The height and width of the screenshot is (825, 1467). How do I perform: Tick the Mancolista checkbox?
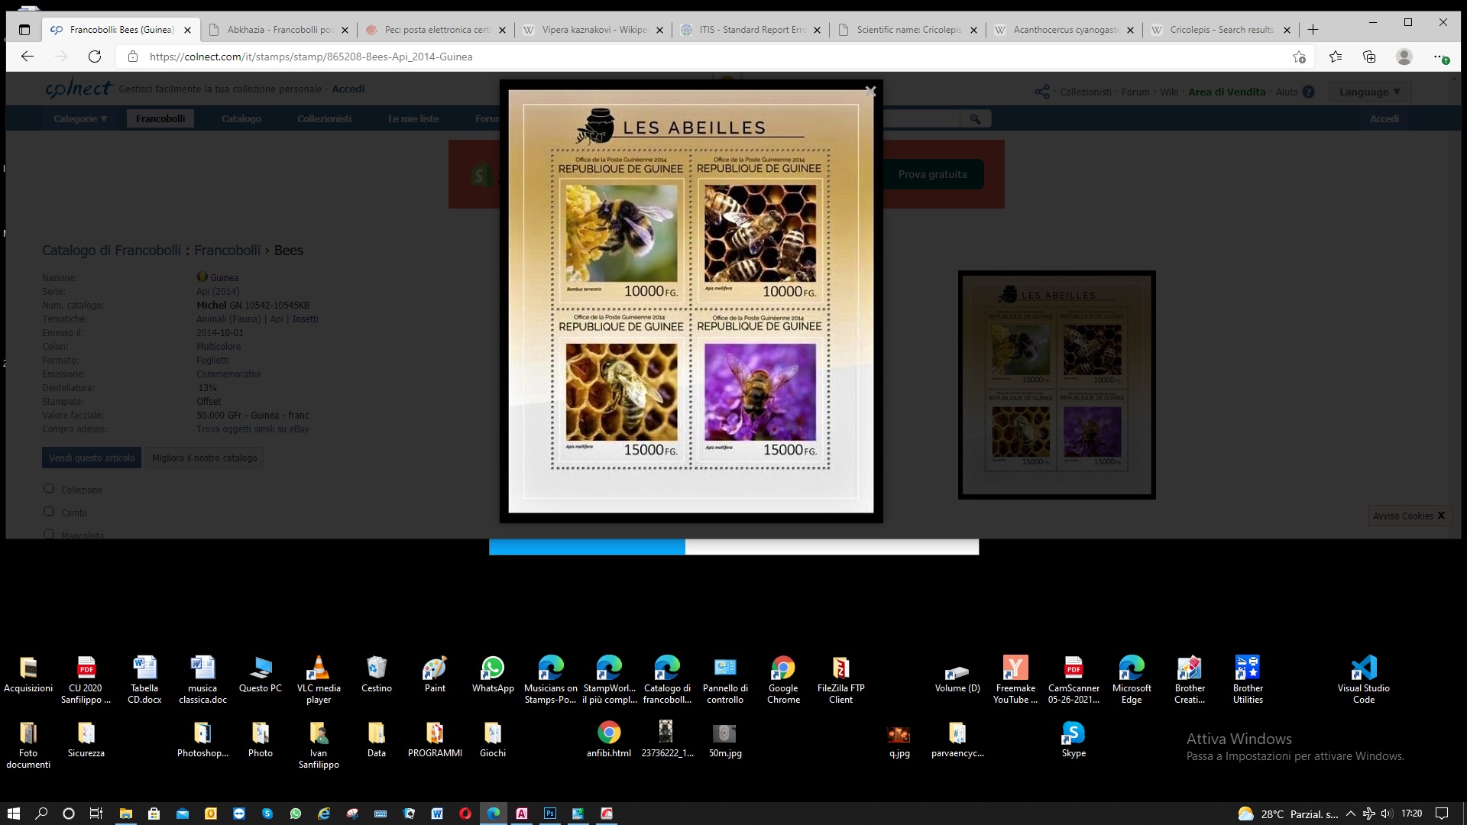(49, 535)
